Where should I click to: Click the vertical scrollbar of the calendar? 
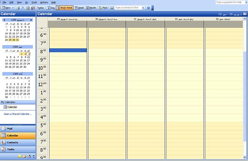click(x=245, y=88)
